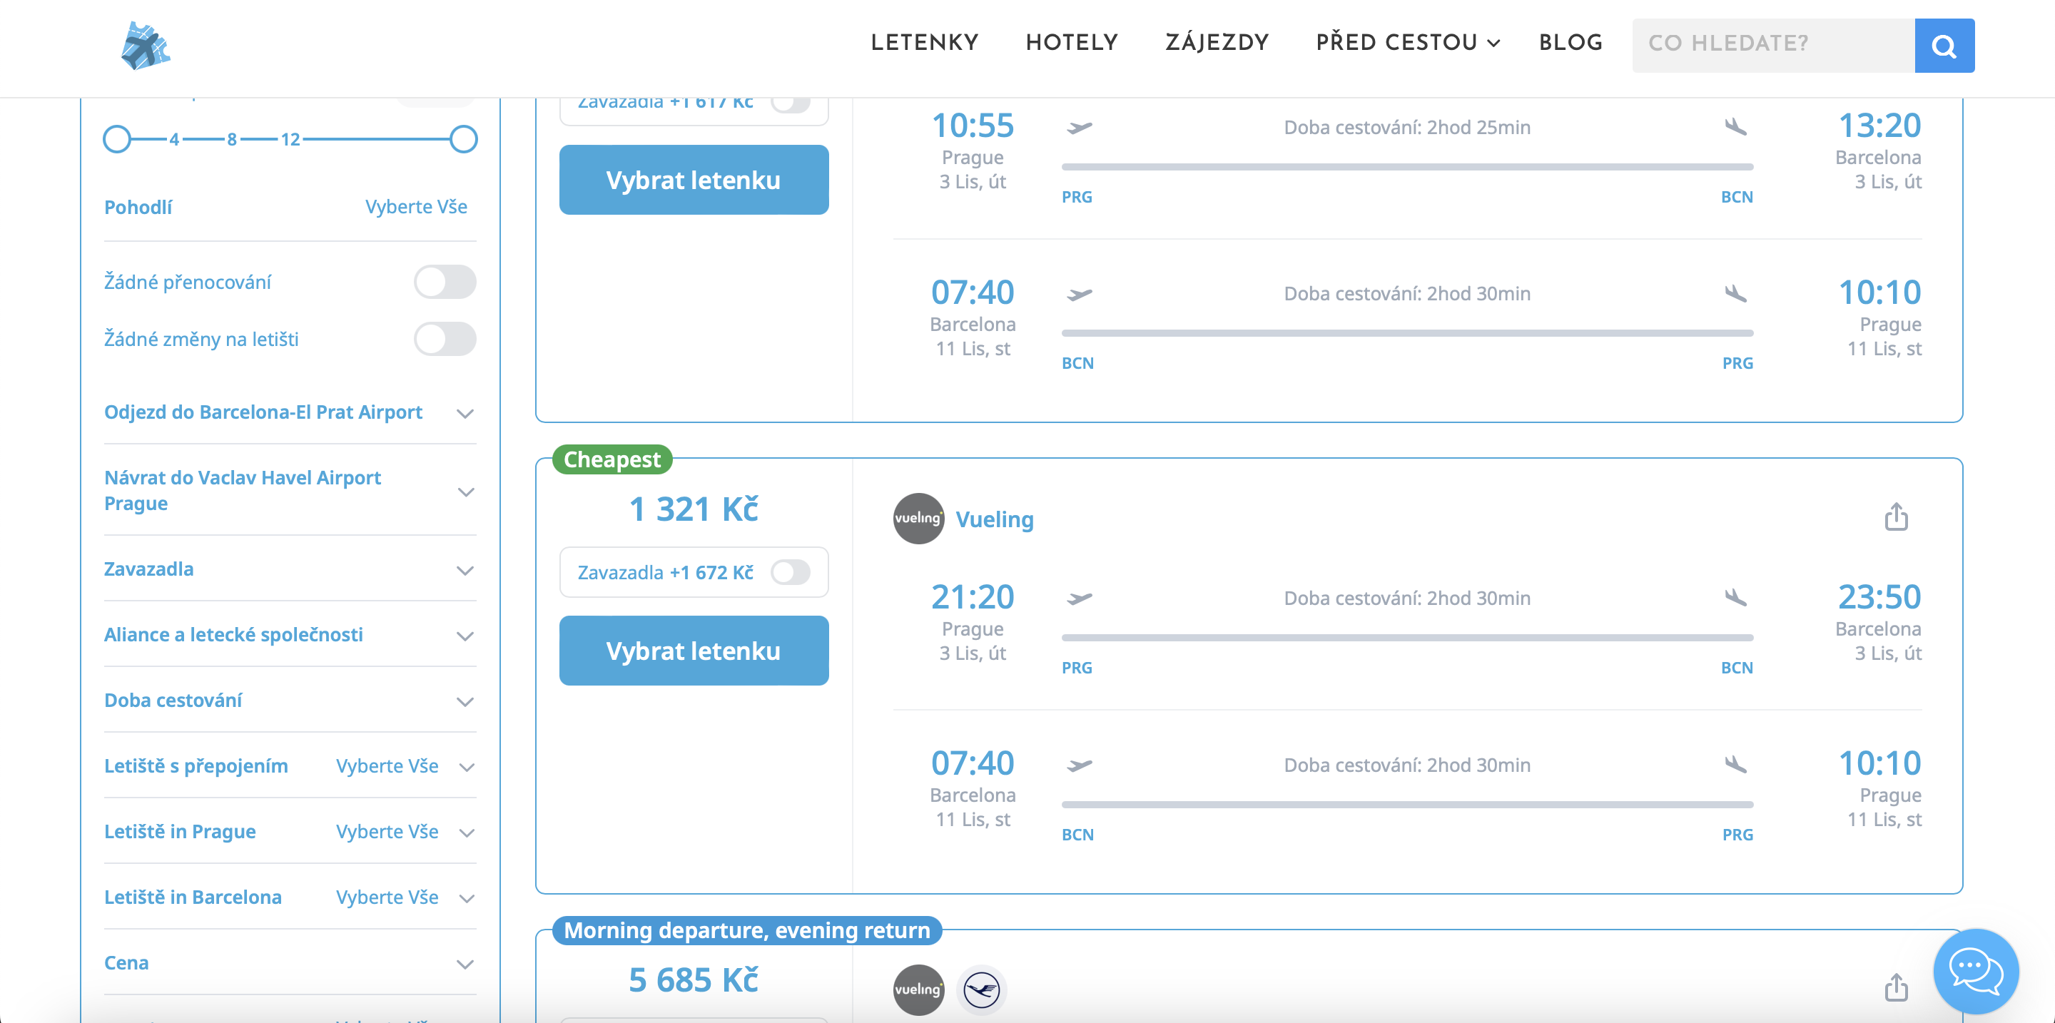
Task: Click the airplane site logo
Action: 145,46
